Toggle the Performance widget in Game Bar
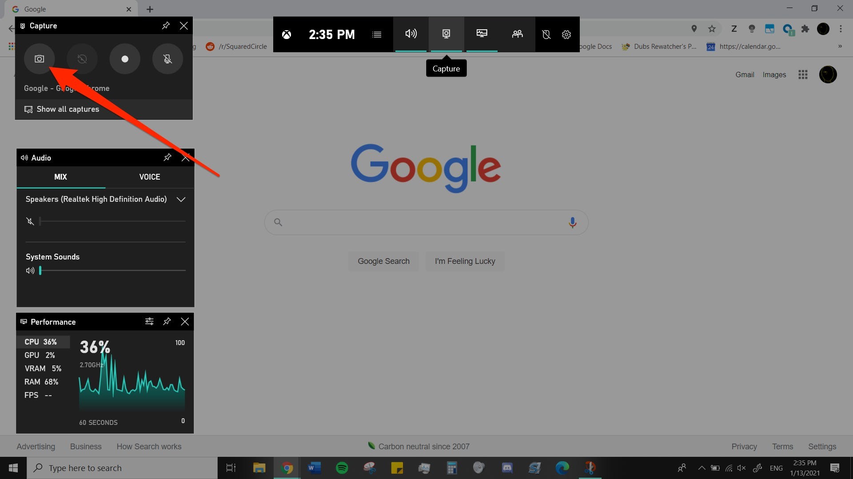853x479 pixels. (482, 34)
